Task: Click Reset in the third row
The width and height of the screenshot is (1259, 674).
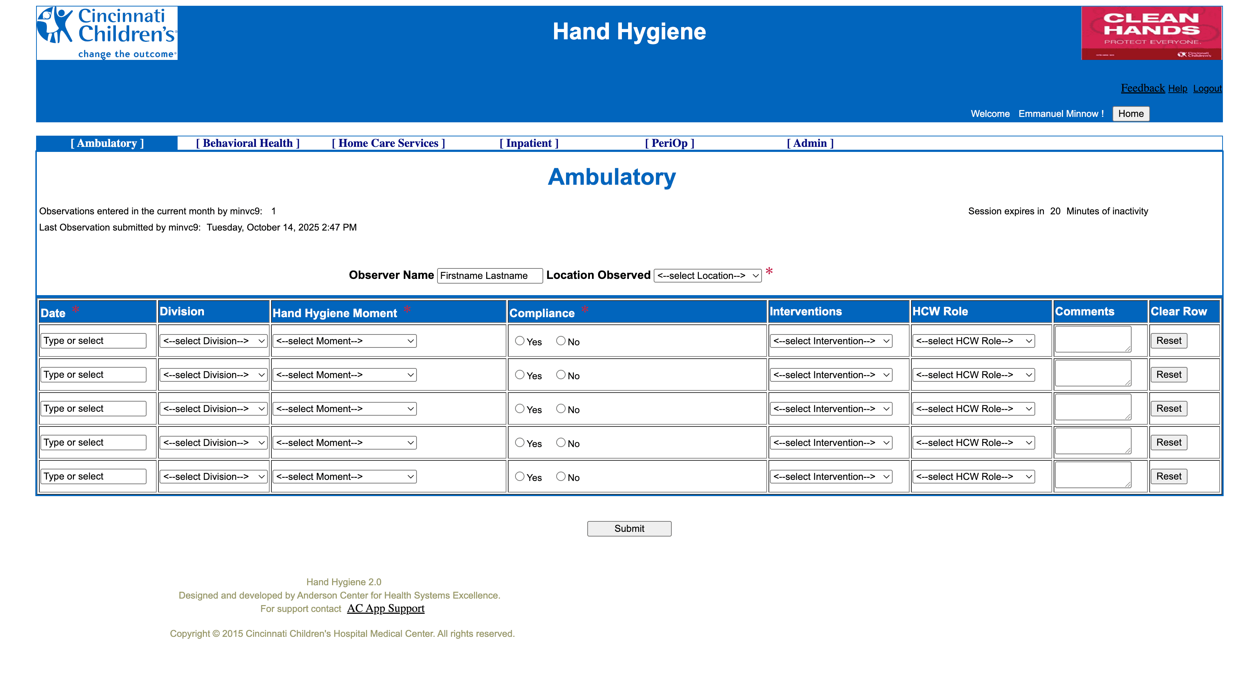Action: pos(1169,409)
